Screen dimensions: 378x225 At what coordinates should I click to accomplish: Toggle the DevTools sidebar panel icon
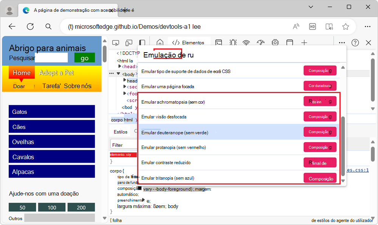tap(142, 43)
